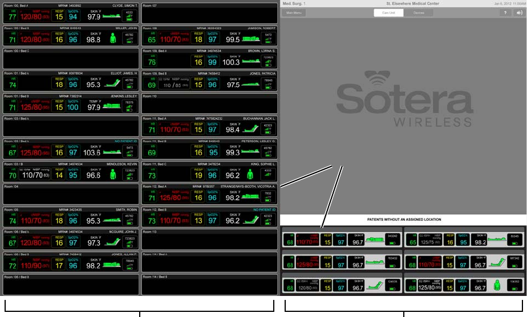
Task: Click the St. Elsewhere Medical Center title
Action: pos(412,3)
